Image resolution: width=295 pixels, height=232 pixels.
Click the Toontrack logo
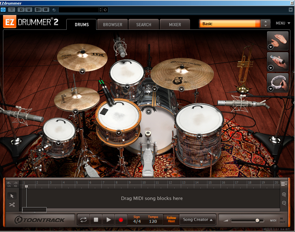point(39,220)
